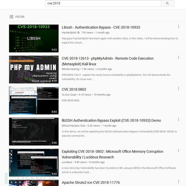
Task: Click the search magnifier button
Action: (x=167, y=3)
